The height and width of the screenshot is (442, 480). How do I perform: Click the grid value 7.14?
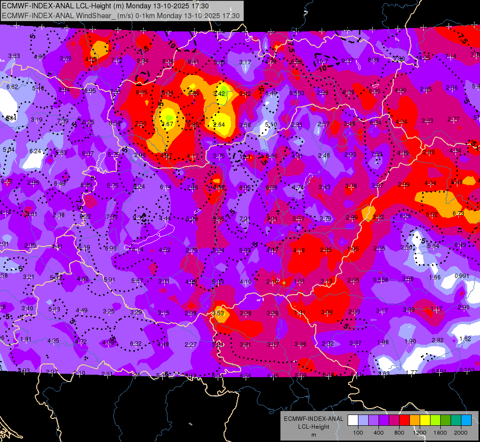pos(451,56)
